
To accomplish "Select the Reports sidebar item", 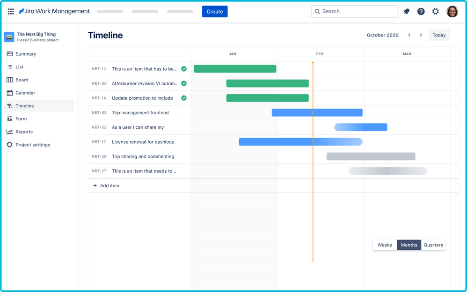I will click(x=25, y=131).
